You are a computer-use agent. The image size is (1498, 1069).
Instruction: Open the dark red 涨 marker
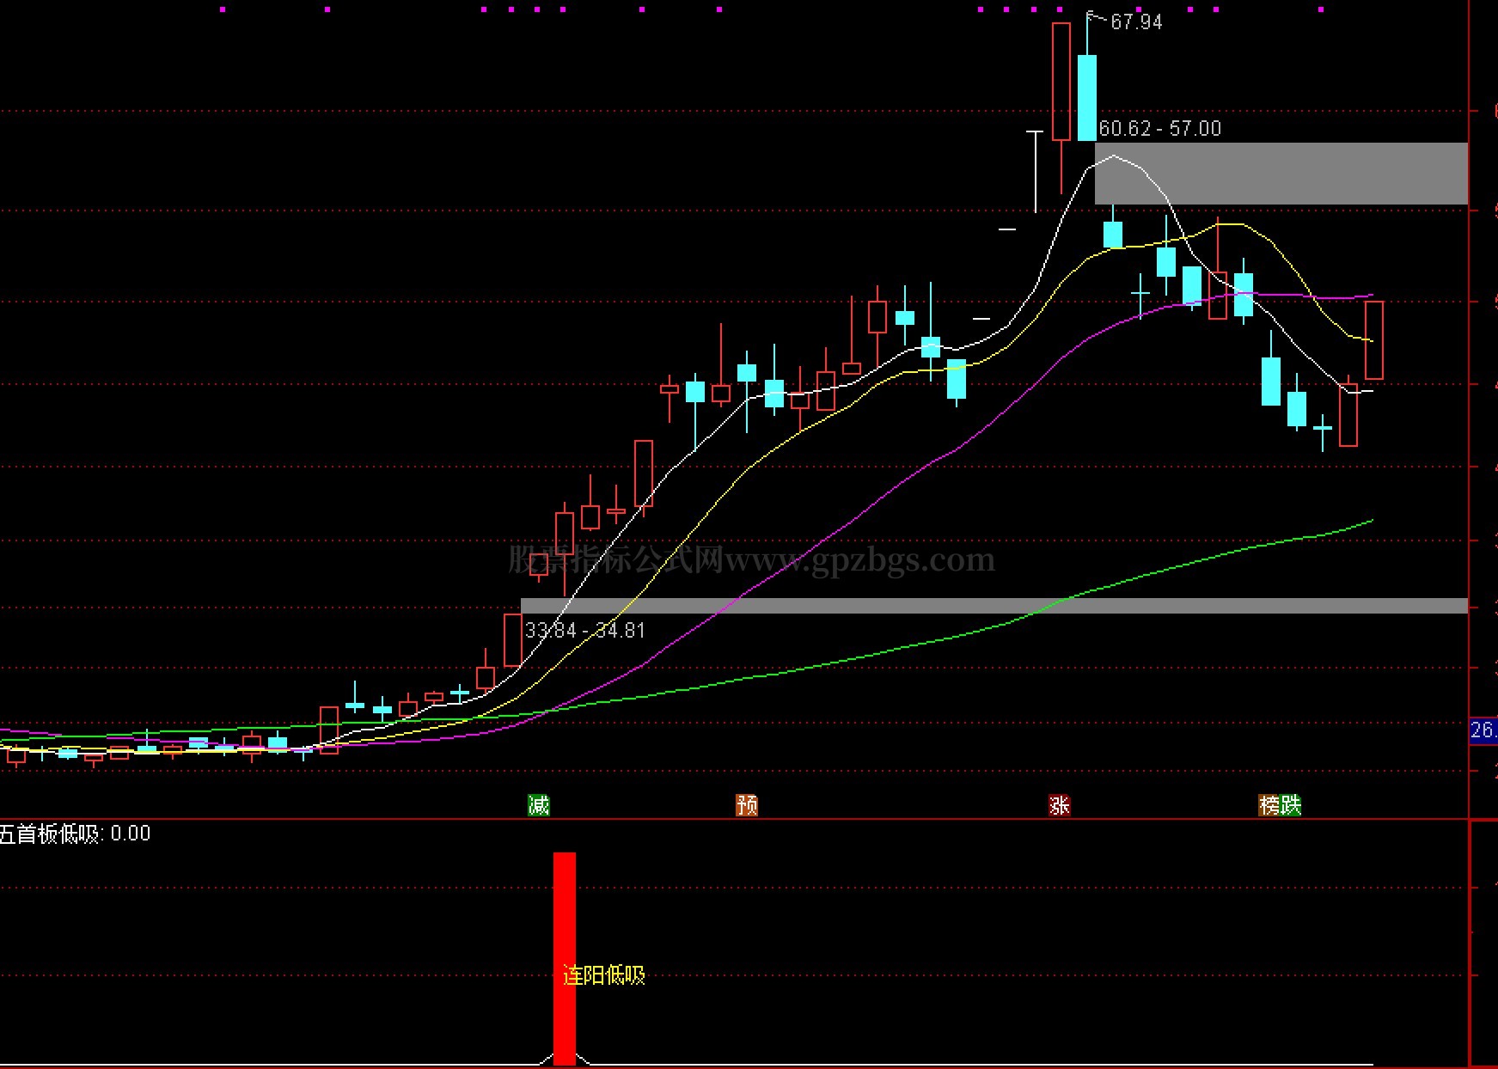pyautogui.click(x=1059, y=805)
